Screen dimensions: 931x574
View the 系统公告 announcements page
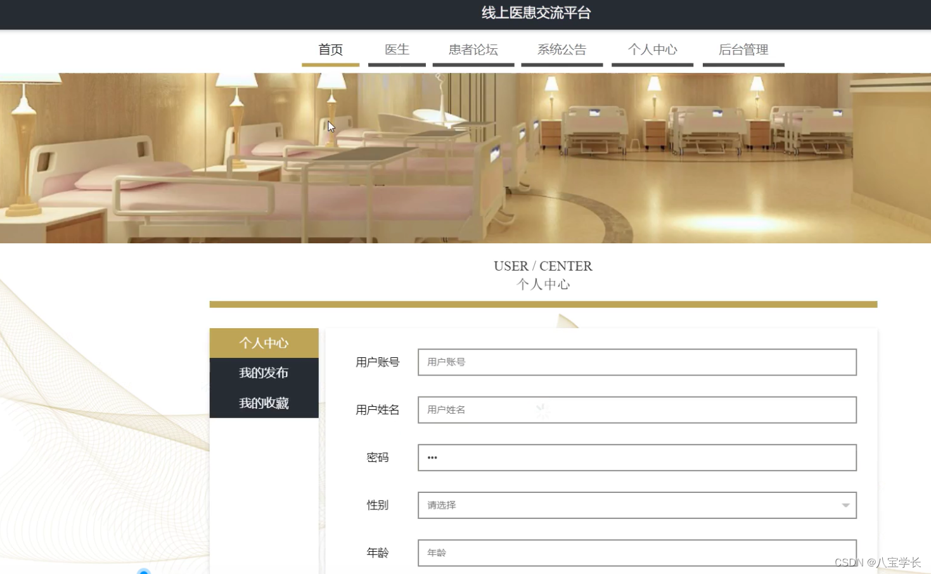click(x=562, y=49)
